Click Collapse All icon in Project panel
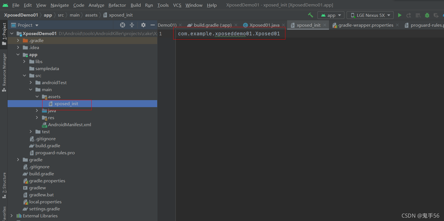Viewport: 444px width, 221px height. coord(132,25)
